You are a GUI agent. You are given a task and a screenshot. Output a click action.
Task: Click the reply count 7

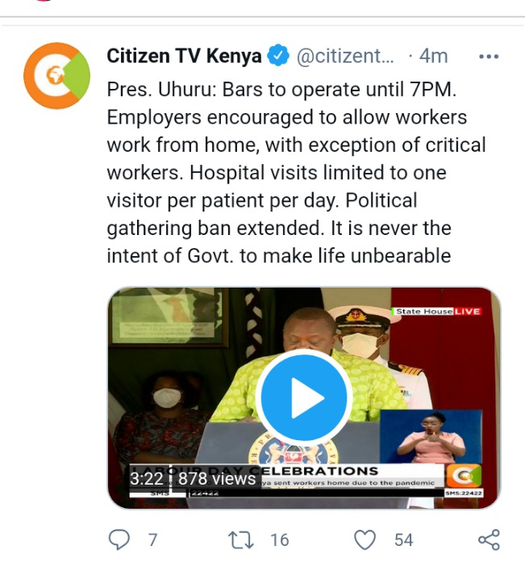pos(152,540)
